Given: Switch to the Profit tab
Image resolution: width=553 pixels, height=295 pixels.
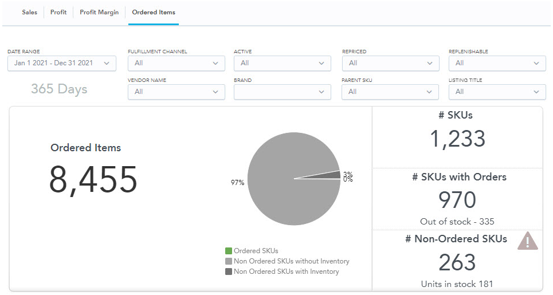Looking at the screenshot, I should pyautogui.click(x=58, y=13).
